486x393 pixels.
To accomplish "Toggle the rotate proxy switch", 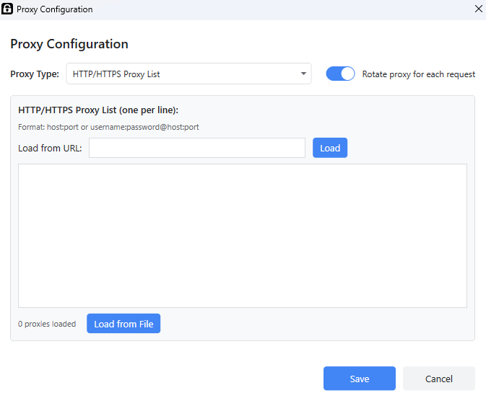I will click(340, 74).
